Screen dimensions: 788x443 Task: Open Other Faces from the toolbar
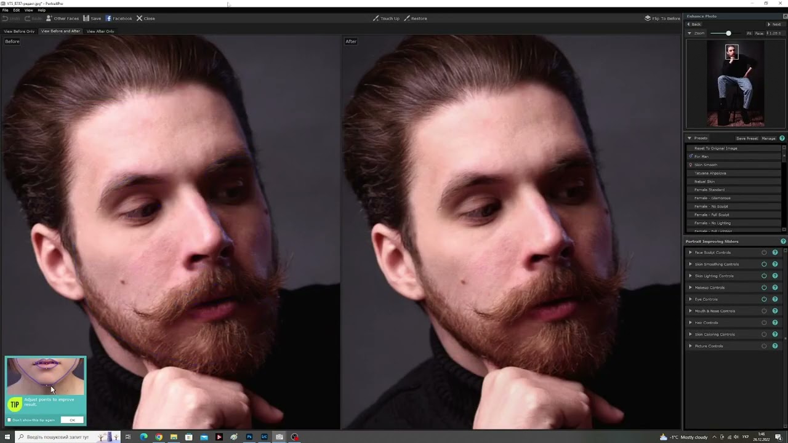point(62,18)
